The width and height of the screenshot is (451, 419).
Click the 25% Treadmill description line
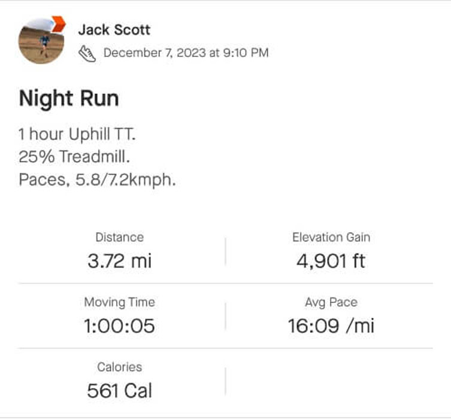tap(75, 157)
